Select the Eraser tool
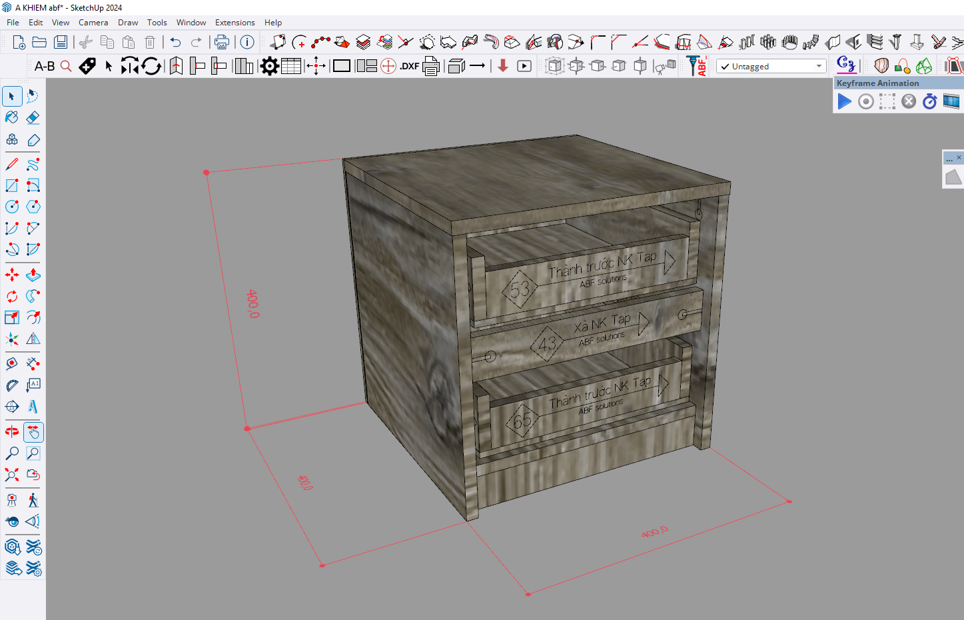Viewport: 964px width, 620px height. 33,118
